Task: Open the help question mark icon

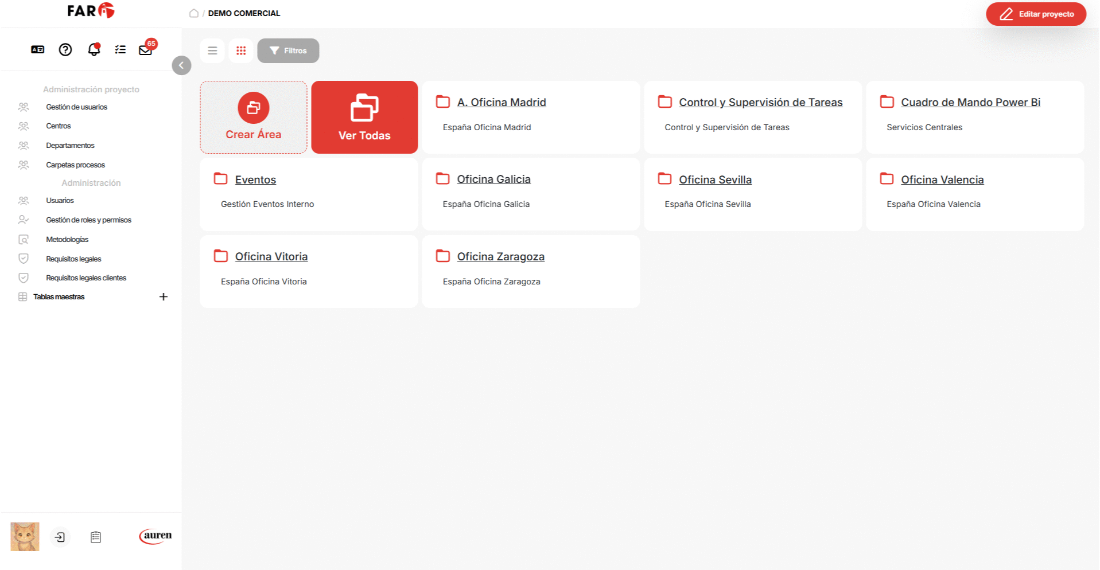Action: 65,50
